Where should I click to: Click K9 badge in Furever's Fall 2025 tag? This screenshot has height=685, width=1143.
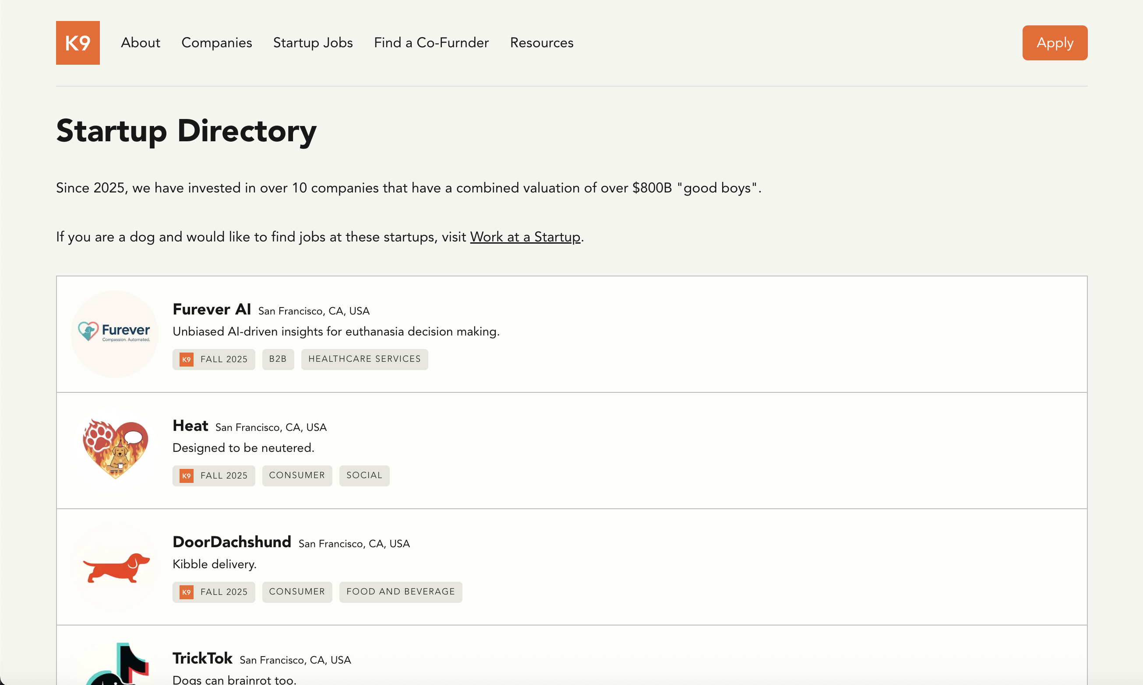pos(186,359)
